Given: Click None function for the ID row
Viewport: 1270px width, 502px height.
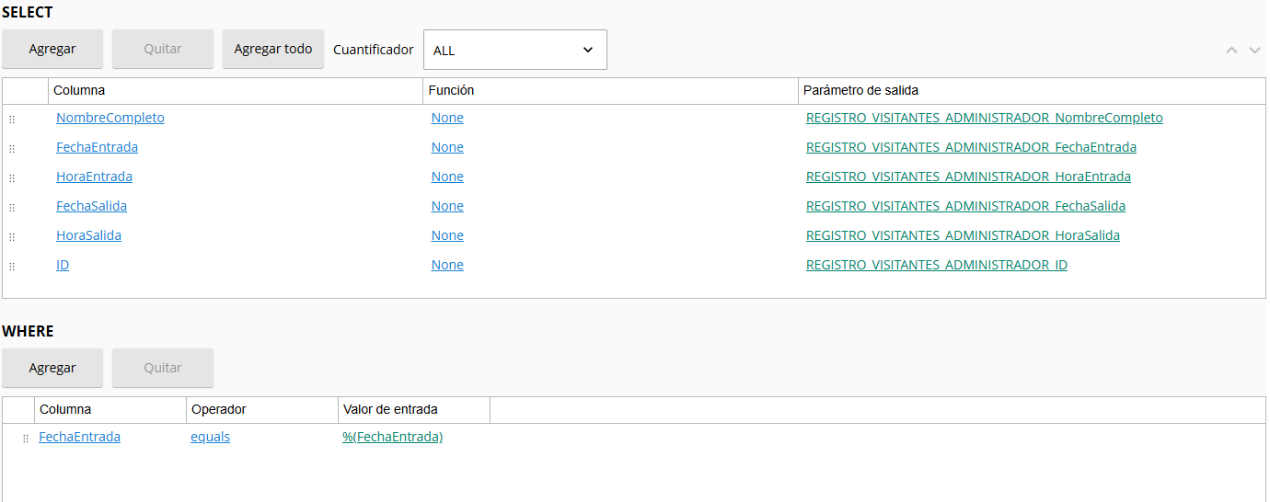Looking at the screenshot, I should click(x=447, y=265).
